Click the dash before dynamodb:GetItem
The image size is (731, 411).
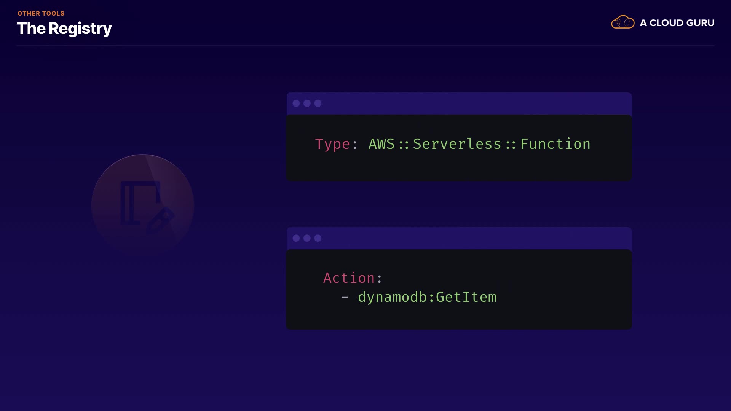pyautogui.click(x=345, y=297)
